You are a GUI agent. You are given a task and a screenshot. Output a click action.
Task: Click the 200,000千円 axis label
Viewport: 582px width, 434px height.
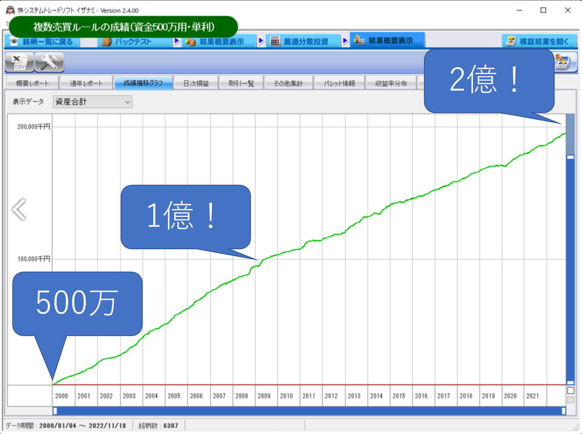point(34,126)
